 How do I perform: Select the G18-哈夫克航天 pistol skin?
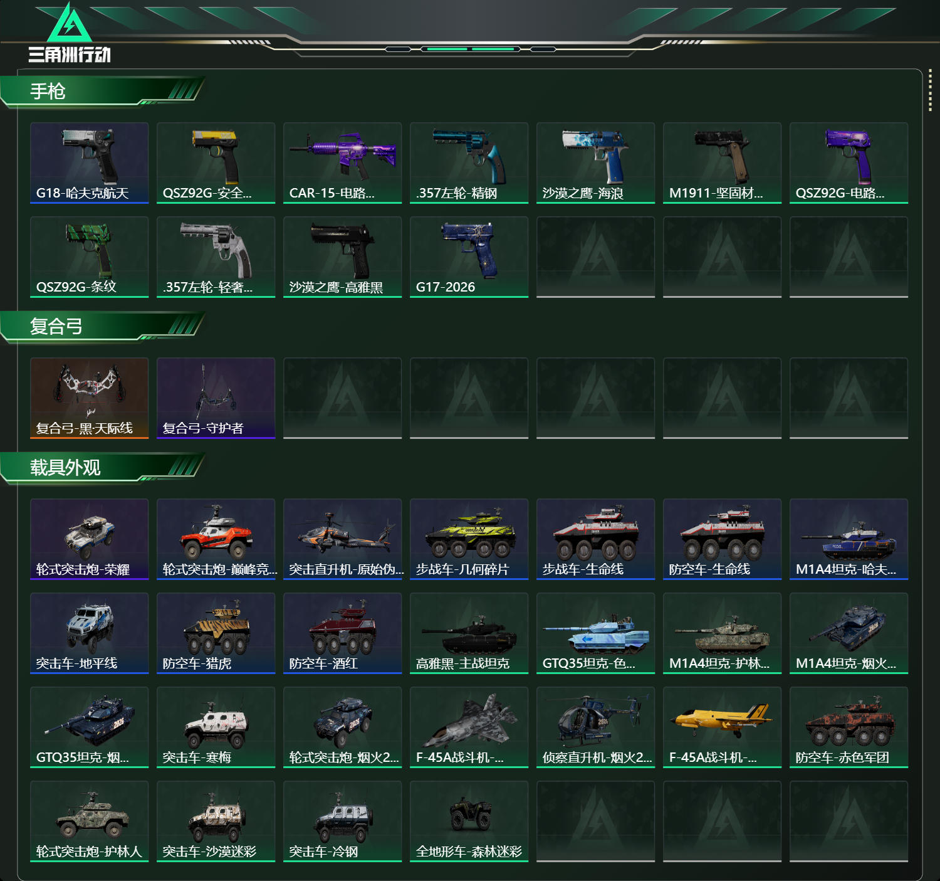pyautogui.click(x=90, y=163)
